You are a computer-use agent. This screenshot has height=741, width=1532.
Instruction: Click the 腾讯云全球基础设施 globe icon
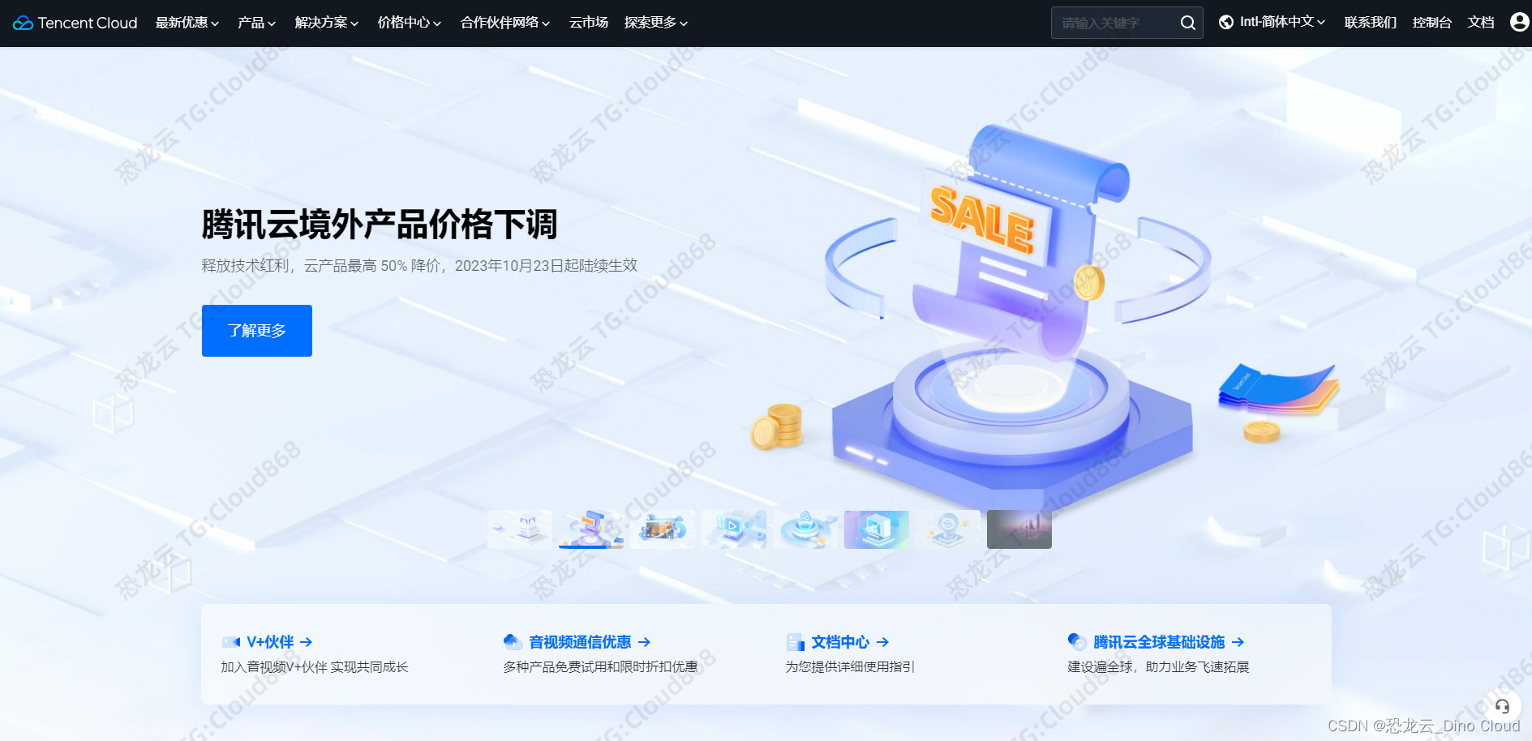pos(1077,642)
